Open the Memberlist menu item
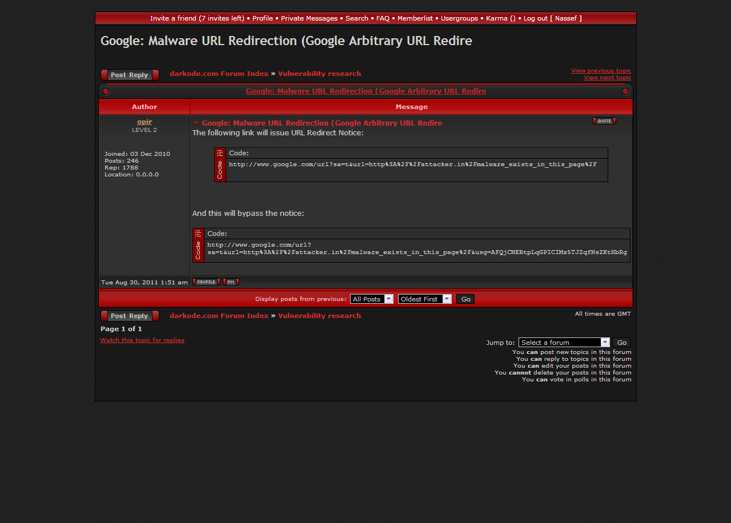 [415, 18]
